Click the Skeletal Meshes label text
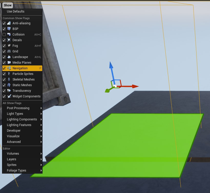 tap(24, 80)
